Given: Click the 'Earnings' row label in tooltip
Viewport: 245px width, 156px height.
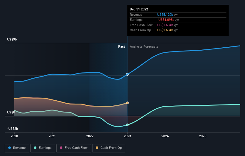Looking at the screenshot, I should (136, 20).
